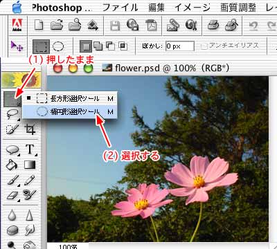Click the flower.psd title bar thumbnail icon
277x249 pixels.
click(x=107, y=68)
